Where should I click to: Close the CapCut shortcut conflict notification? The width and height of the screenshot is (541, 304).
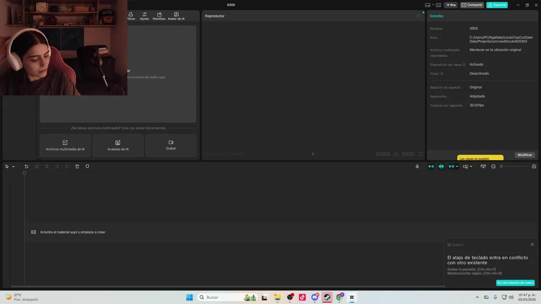tap(532, 244)
